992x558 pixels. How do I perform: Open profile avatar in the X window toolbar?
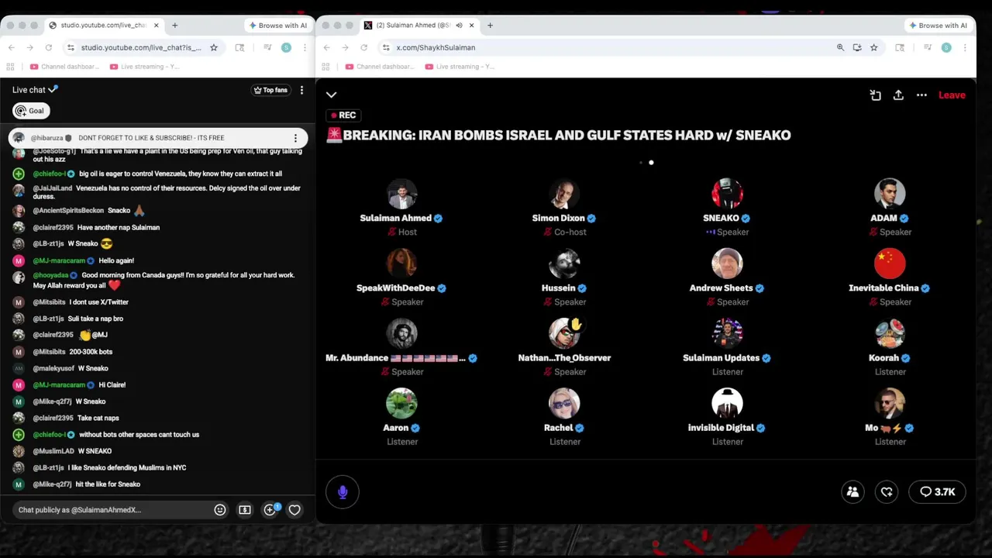(946, 47)
